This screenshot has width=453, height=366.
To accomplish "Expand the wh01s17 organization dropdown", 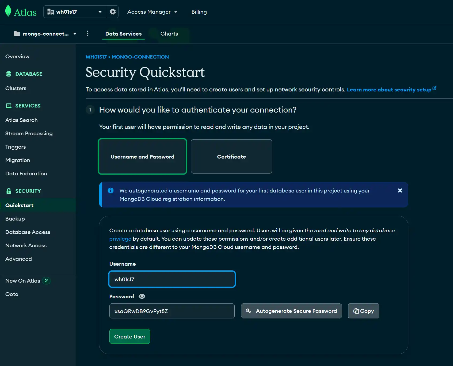I will (75, 12).
